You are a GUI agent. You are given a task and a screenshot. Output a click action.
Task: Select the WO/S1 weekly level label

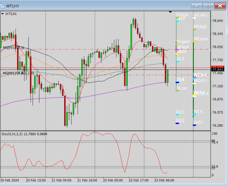(200, 81)
